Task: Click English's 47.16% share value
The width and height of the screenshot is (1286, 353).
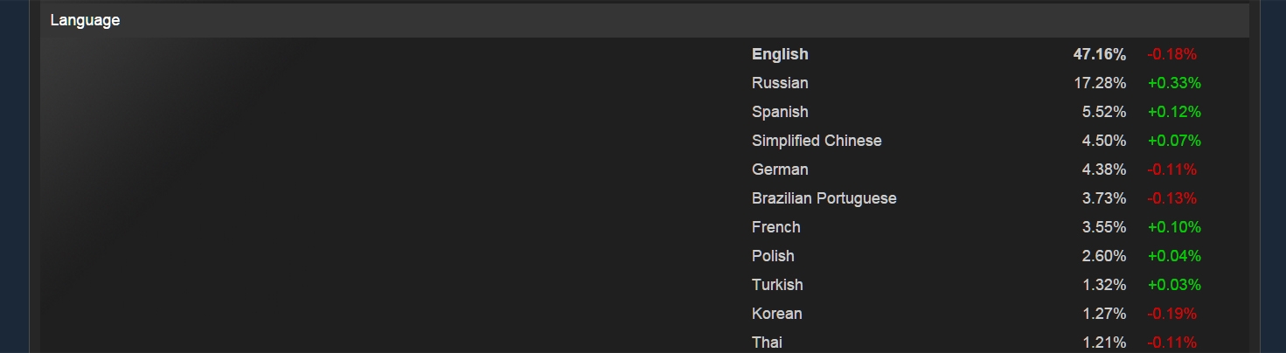Action: pos(1099,54)
